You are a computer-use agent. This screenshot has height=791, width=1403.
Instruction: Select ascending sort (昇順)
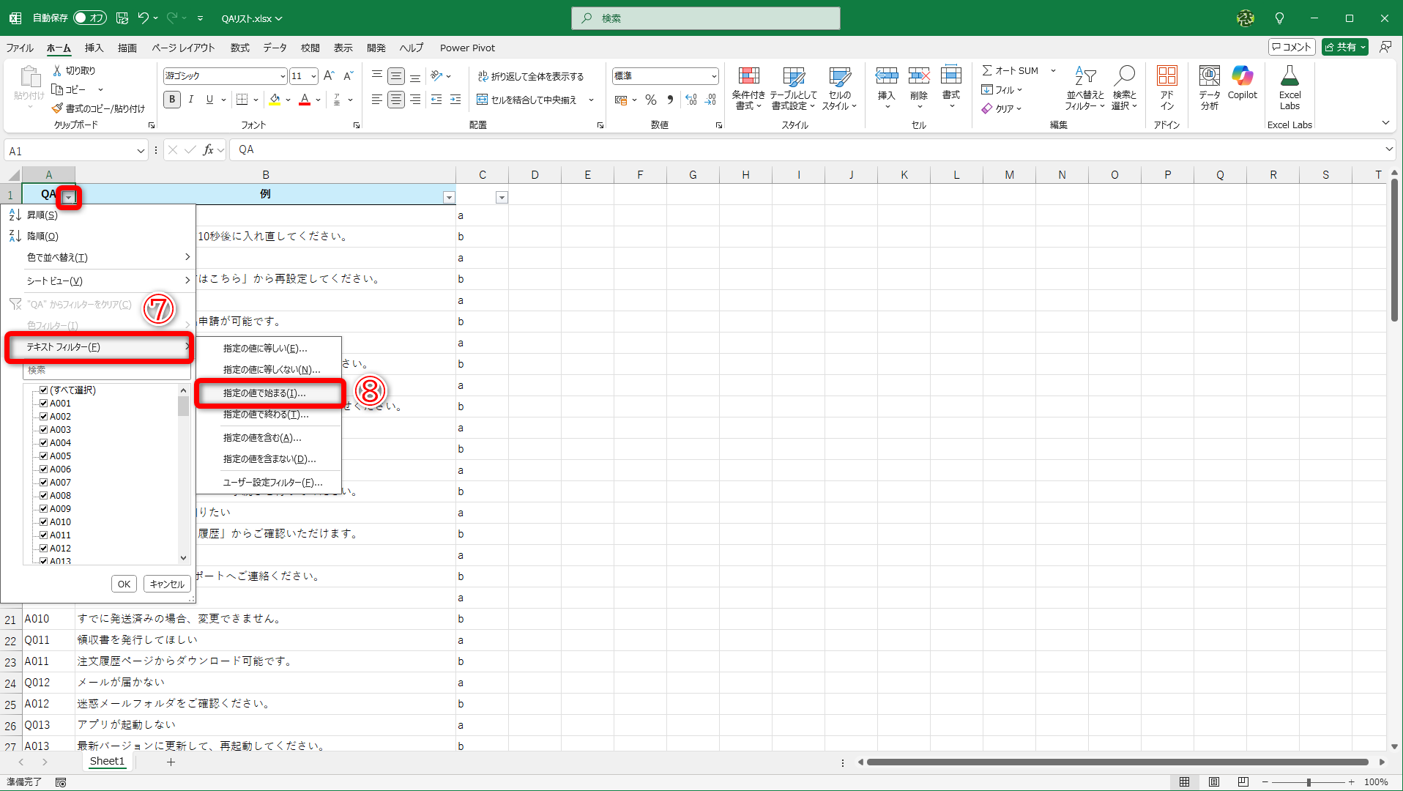99,215
